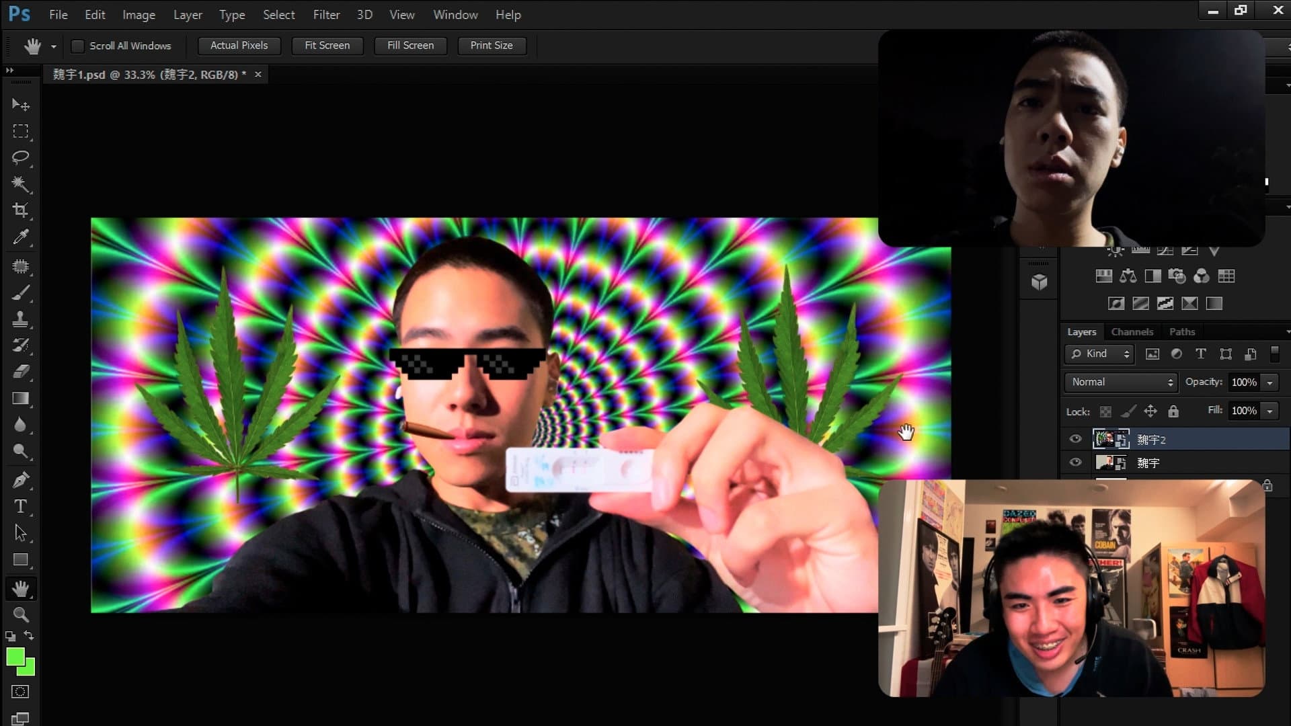Image resolution: width=1291 pixels, height=726 pixels.
Task: Hide the 魏宇2 layer visibility
Action: 1075,439
